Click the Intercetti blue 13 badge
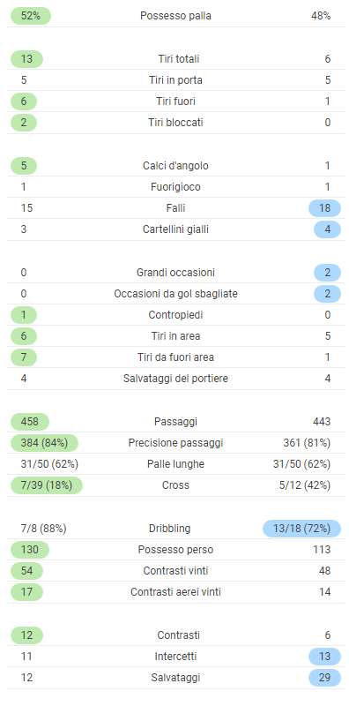This screenshot has width=349, height=706. click(x=324, y=656)
